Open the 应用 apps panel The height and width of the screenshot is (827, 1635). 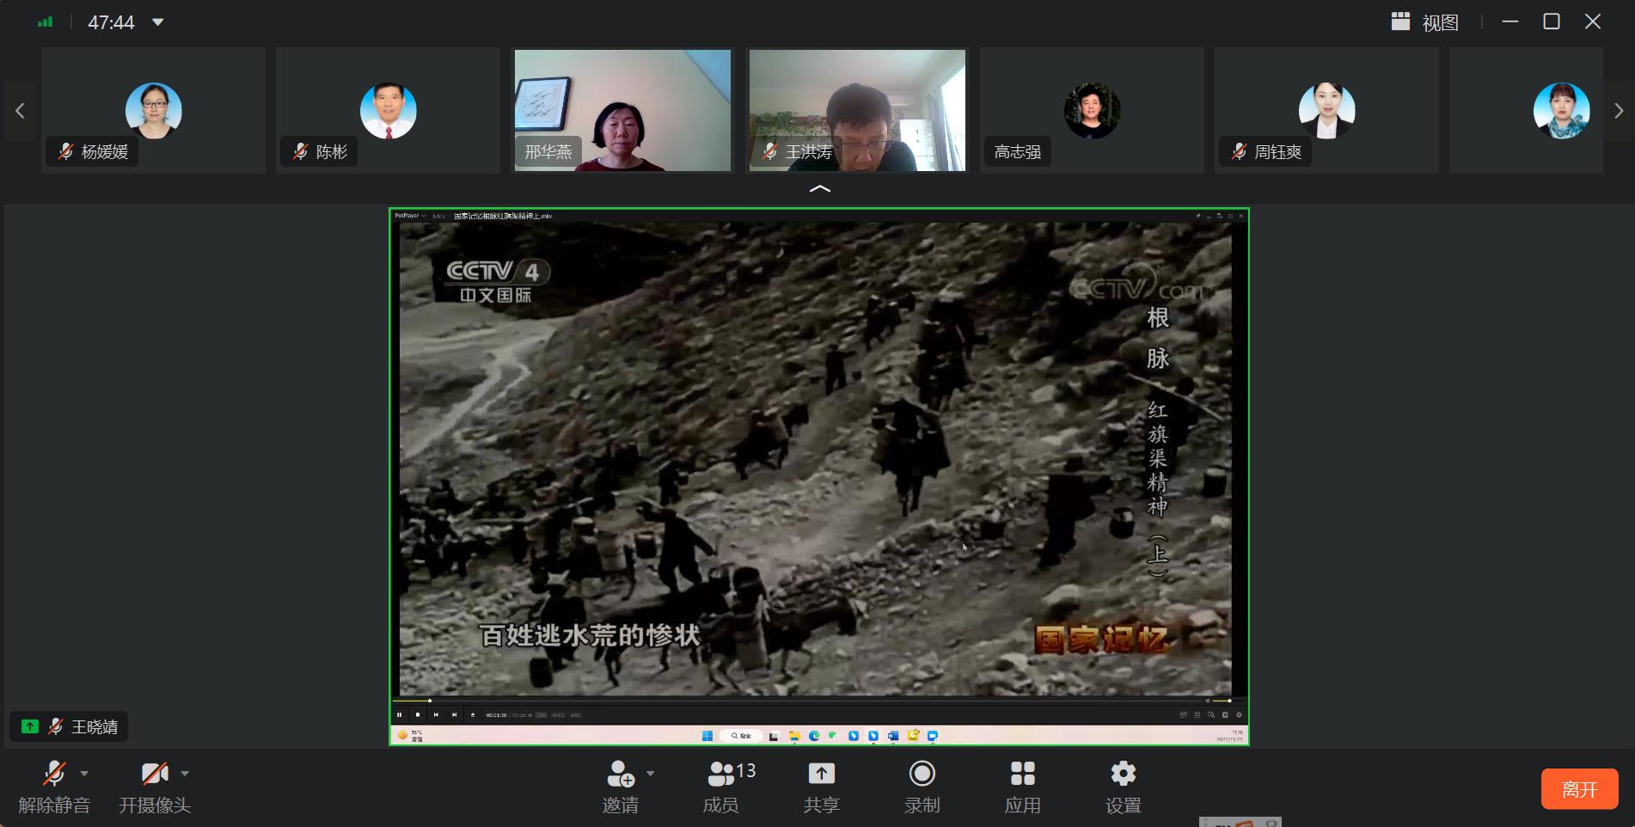coord(1022,787)
